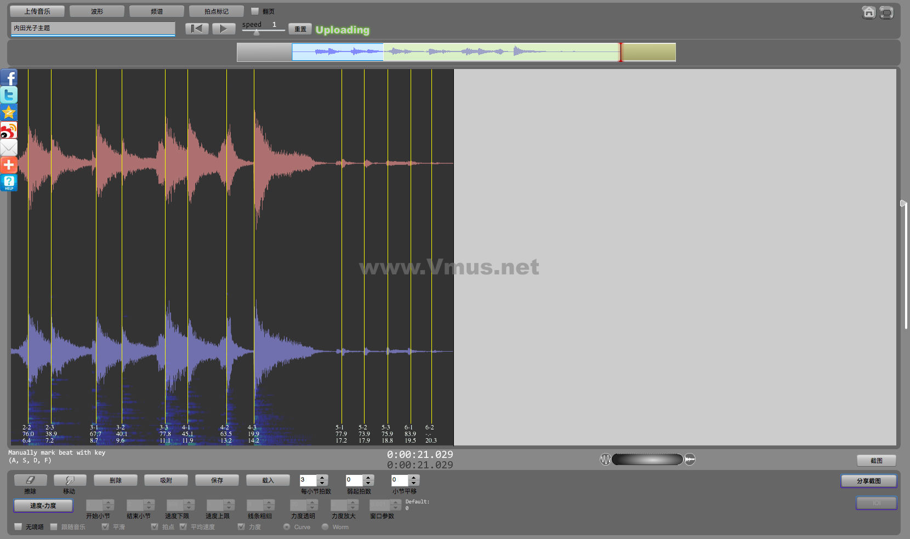This screenshot has width=910, height=539.
Task: Decrease the 弱起拍数 pickup-beats stepper
Action: 368,483
